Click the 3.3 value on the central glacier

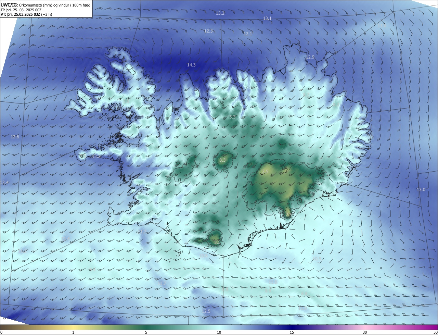point(222,160)
